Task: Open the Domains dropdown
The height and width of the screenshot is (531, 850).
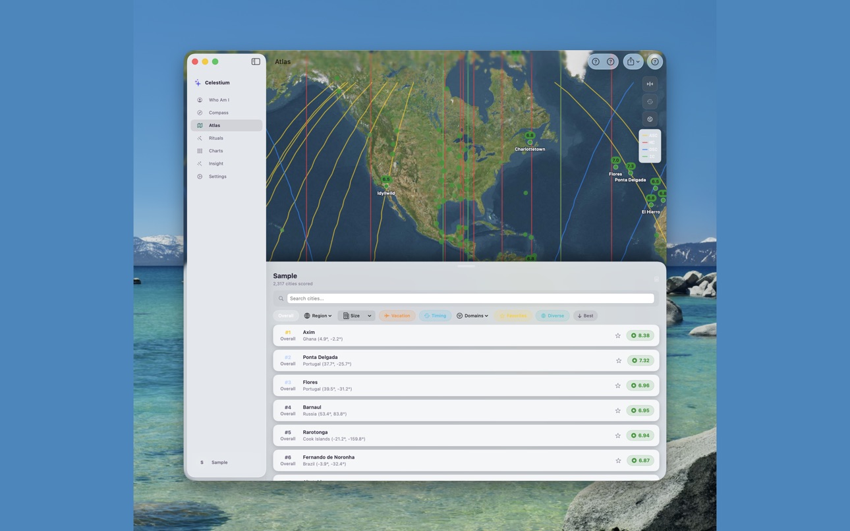Action: (x=472, y=316)
